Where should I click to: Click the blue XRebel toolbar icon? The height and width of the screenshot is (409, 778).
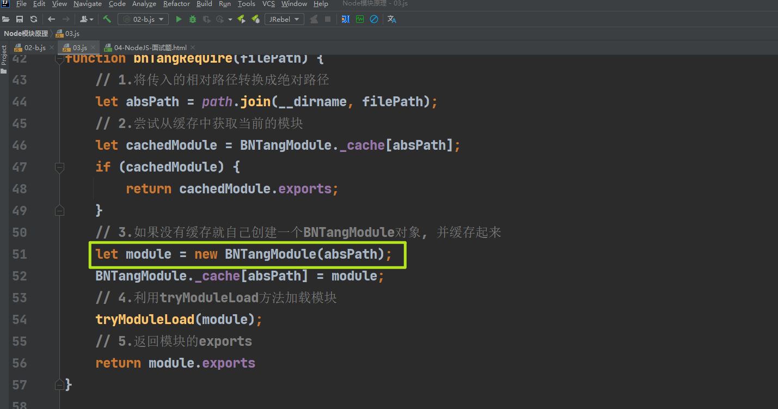click(346, 19)
